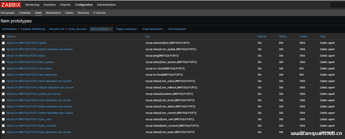Image resolution: width=345 pixels, height=139 pixels.
Task: Select the Trigger prototypes tab
Action: (x=127, y=29)
